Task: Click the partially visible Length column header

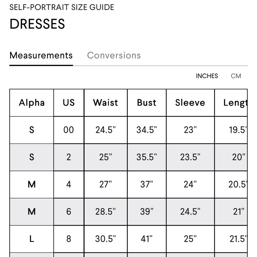Action: (234, 103)
